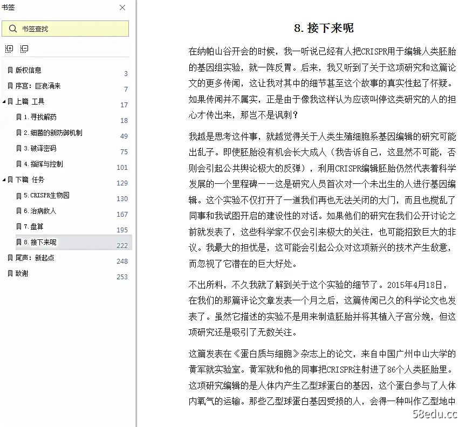Click bookmark icon beside 5. CRISPR生物园

pos(19,196)
